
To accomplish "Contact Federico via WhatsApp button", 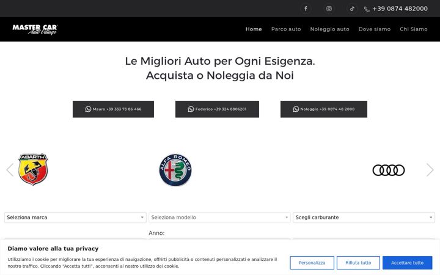I will tap(217, 109).
